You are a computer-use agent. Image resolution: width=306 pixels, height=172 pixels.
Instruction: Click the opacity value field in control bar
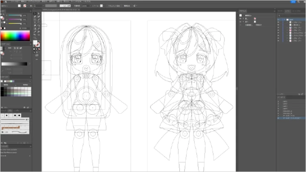(85, 6)
